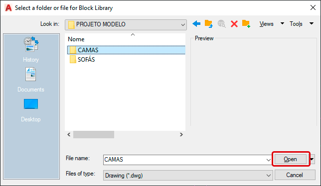The image size is (321, 186).
Task: Open the History shortcut in the sidebar
Action: point(31,49)
